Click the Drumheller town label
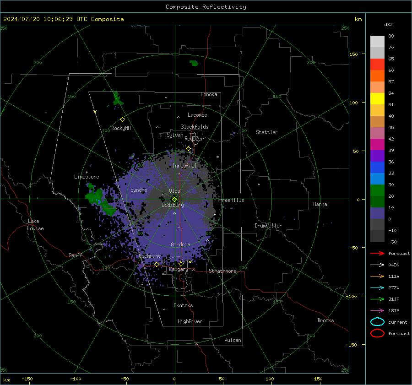The image size is (412, 385). 268,226
